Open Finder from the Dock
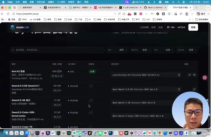The image size is (211, 137). tap(6, 133)
